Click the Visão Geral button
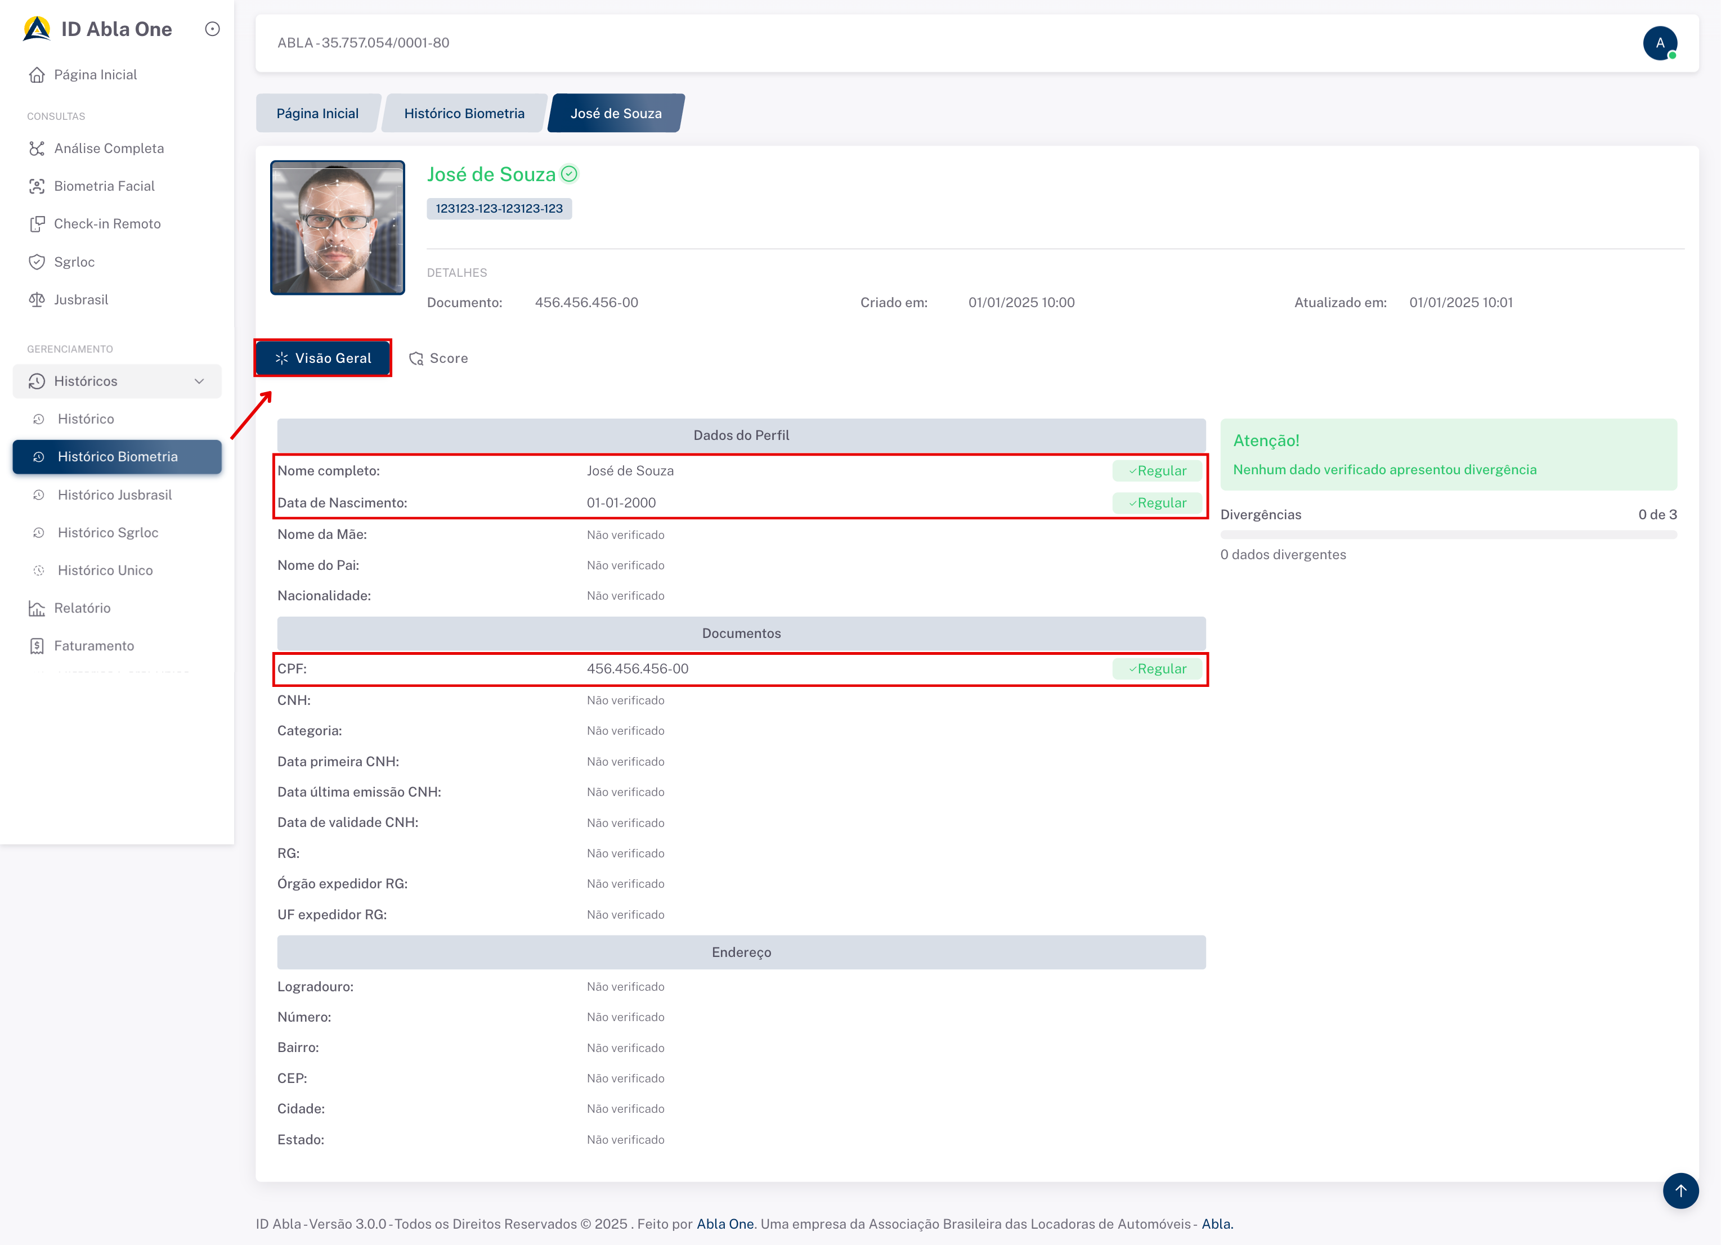This screenshot has width=1721, height=1245. pos(323,359)
